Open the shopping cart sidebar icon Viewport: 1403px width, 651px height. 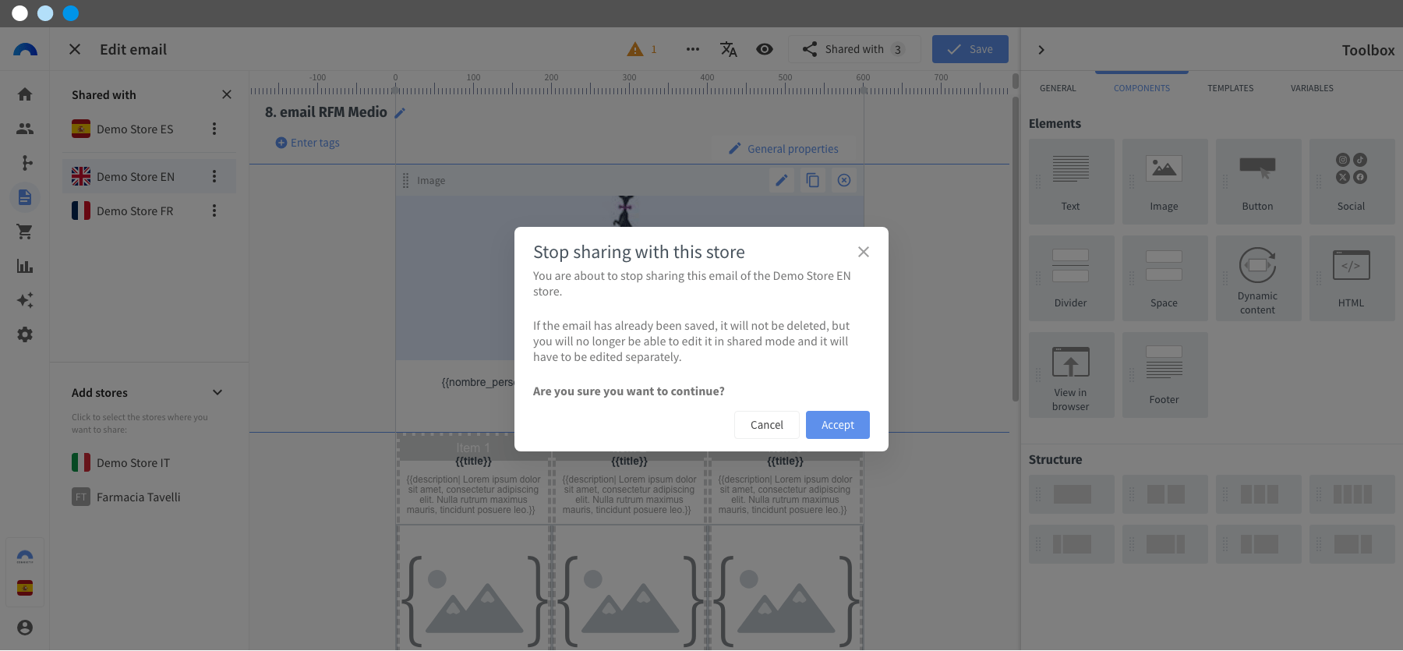pos(25,232)
